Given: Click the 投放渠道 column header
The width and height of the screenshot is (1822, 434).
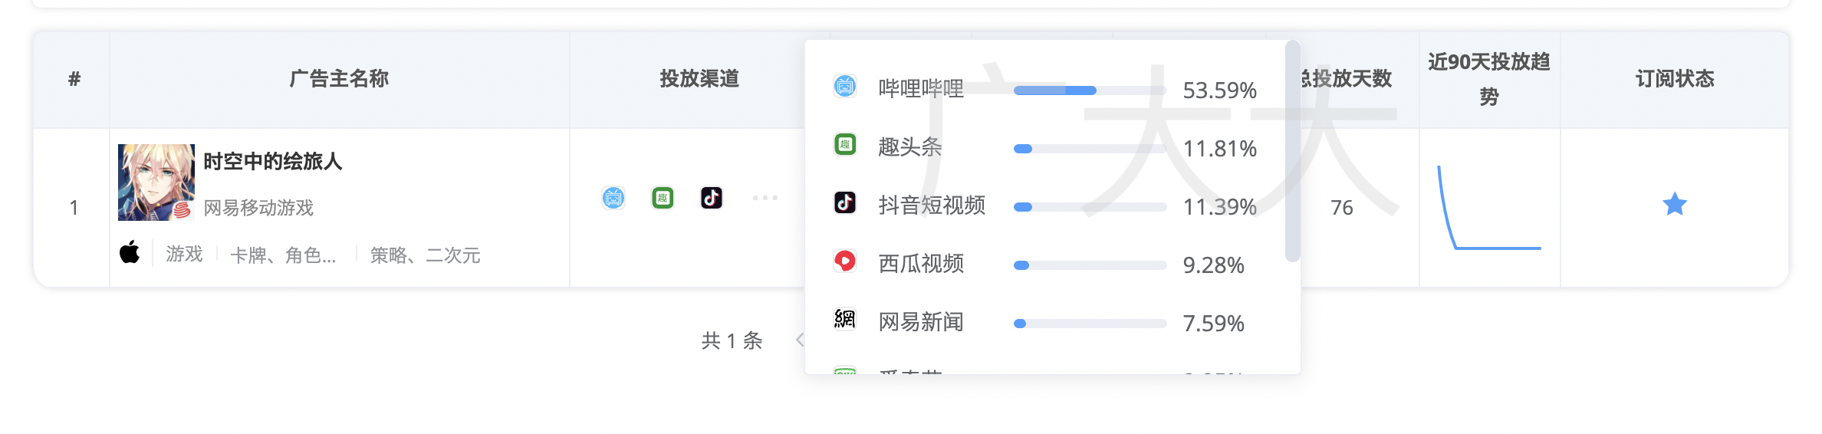Looking at the screenshot, I should (x=699, y=79).
